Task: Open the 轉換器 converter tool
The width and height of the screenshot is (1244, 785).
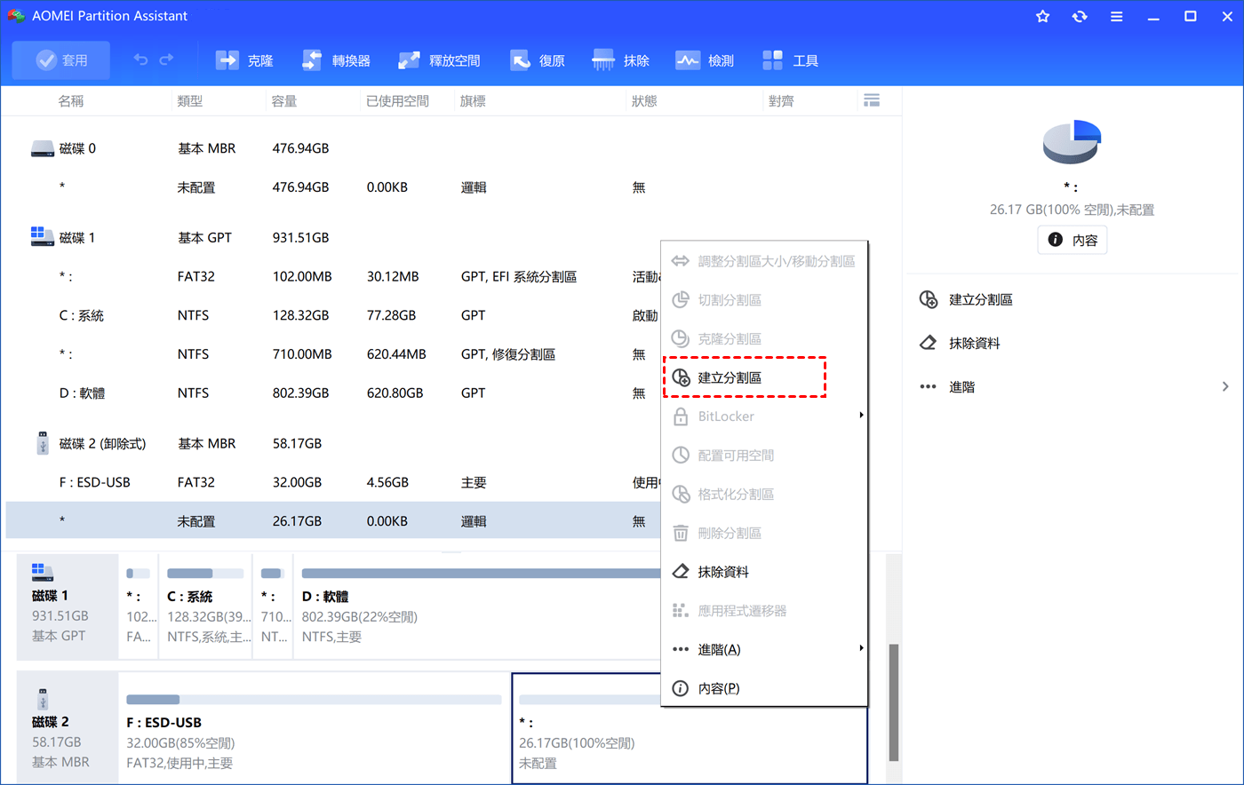Action: point(336,60)
